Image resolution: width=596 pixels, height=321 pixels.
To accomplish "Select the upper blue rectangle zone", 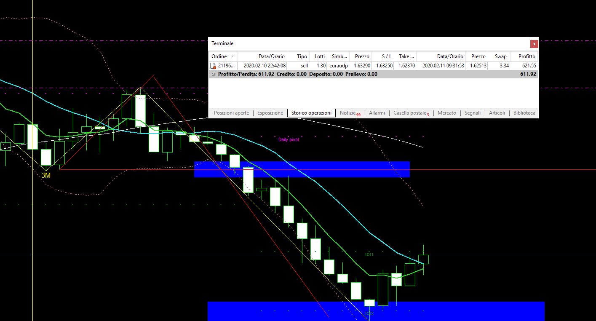I will 302,169.
